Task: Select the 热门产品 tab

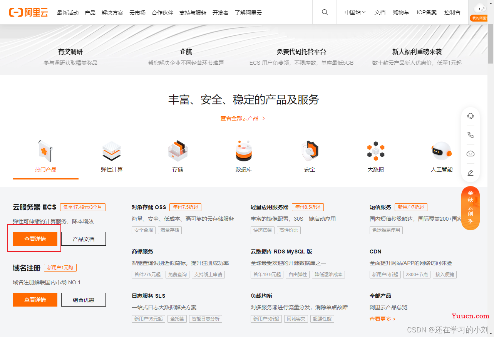Action: (x=45, y=169)
